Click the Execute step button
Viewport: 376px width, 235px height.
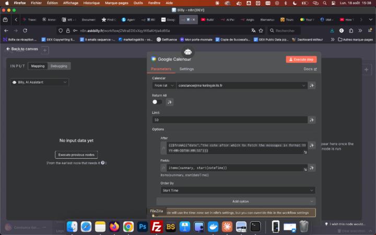301,59
